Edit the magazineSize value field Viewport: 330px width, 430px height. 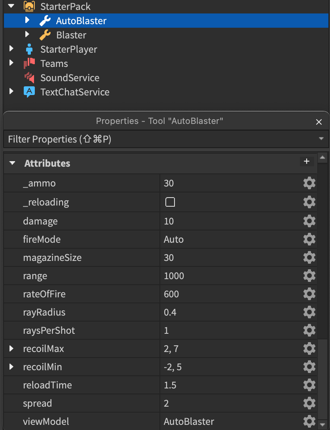(229, 257)
